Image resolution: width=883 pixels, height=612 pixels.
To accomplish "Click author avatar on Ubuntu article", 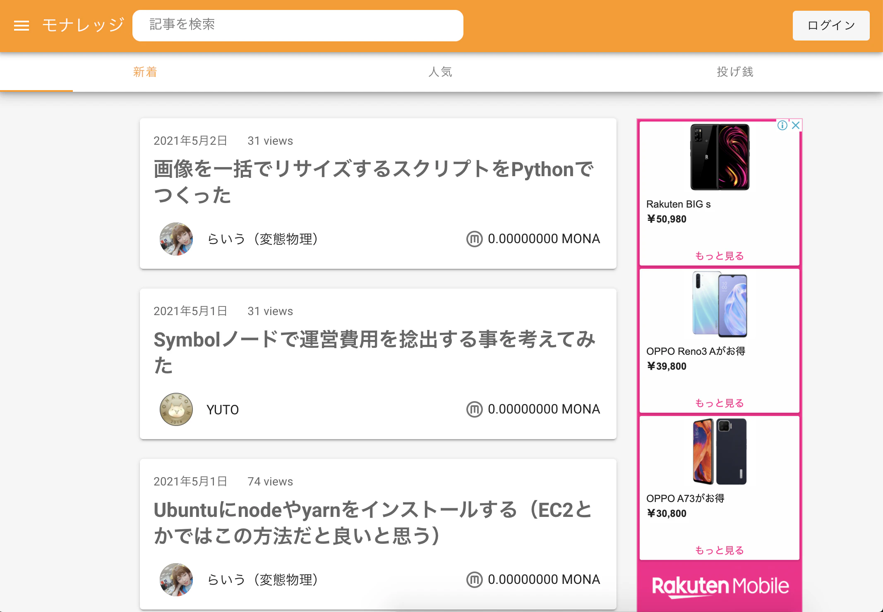I will point(176,580).
